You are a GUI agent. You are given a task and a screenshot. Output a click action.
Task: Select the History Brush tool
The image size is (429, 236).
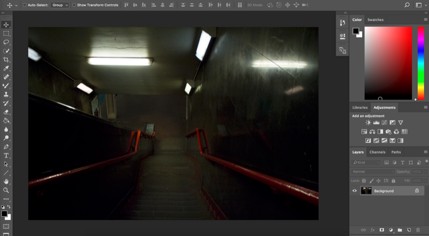[6, 103]
